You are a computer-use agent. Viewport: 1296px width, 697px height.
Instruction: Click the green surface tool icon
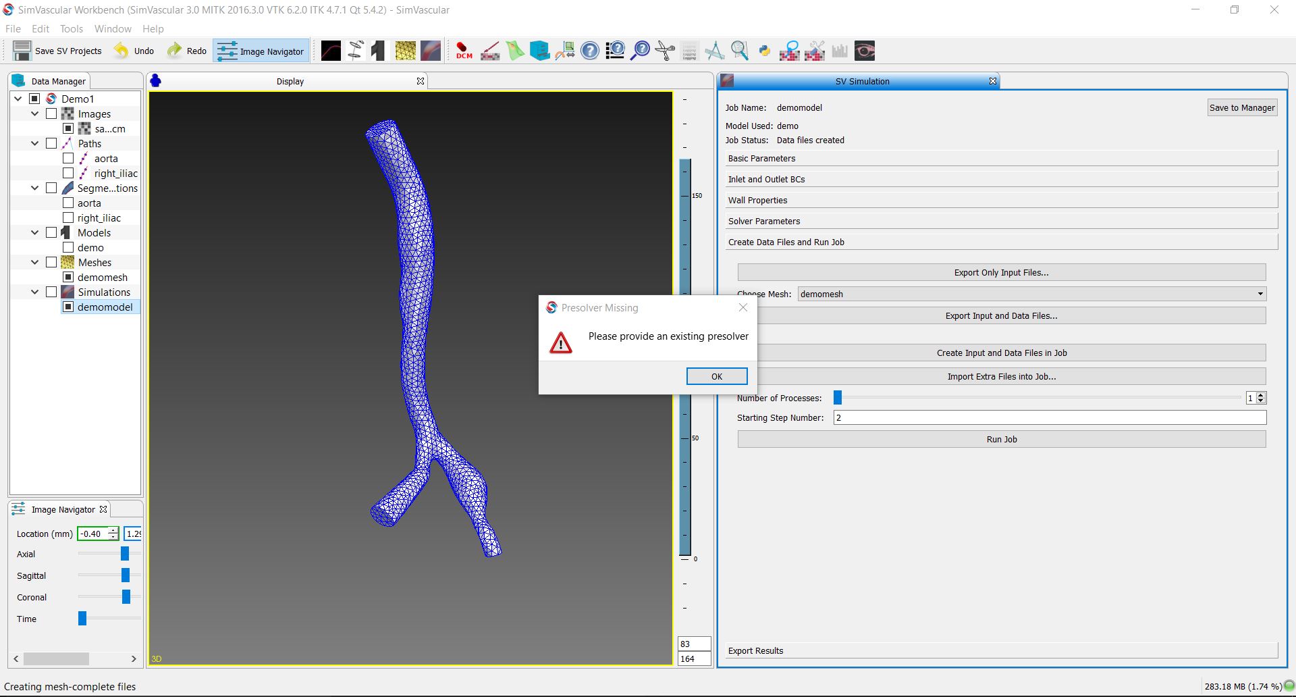coord(515,51)
